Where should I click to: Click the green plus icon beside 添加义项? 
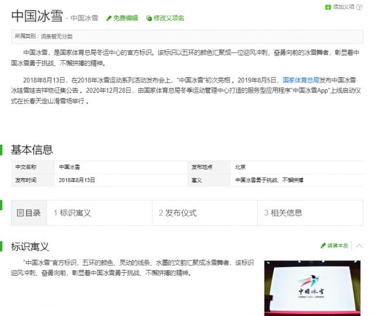click(328, 6)
